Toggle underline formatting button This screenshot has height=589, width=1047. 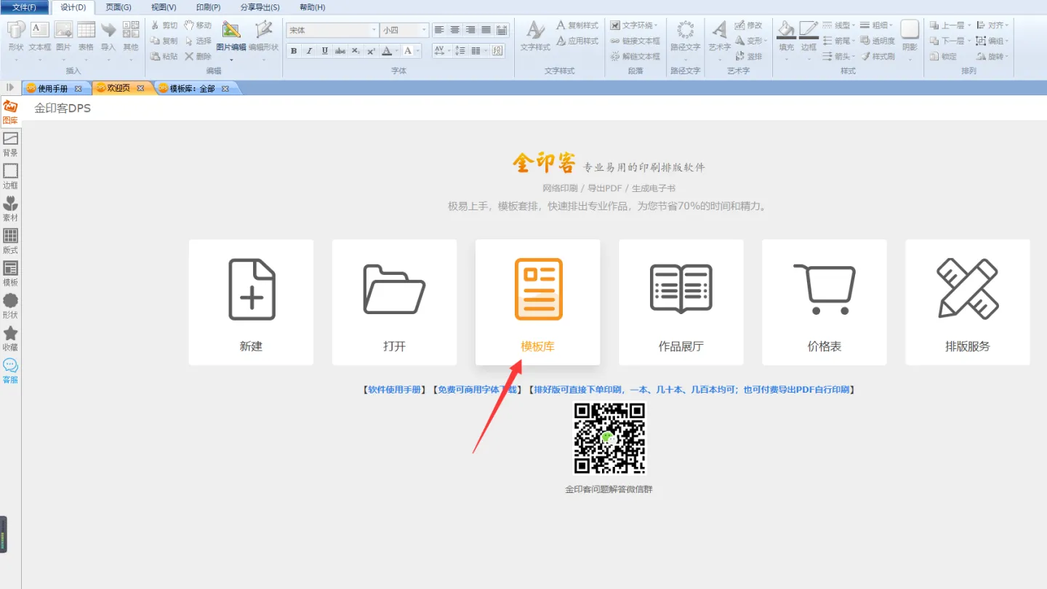(324, 51)
